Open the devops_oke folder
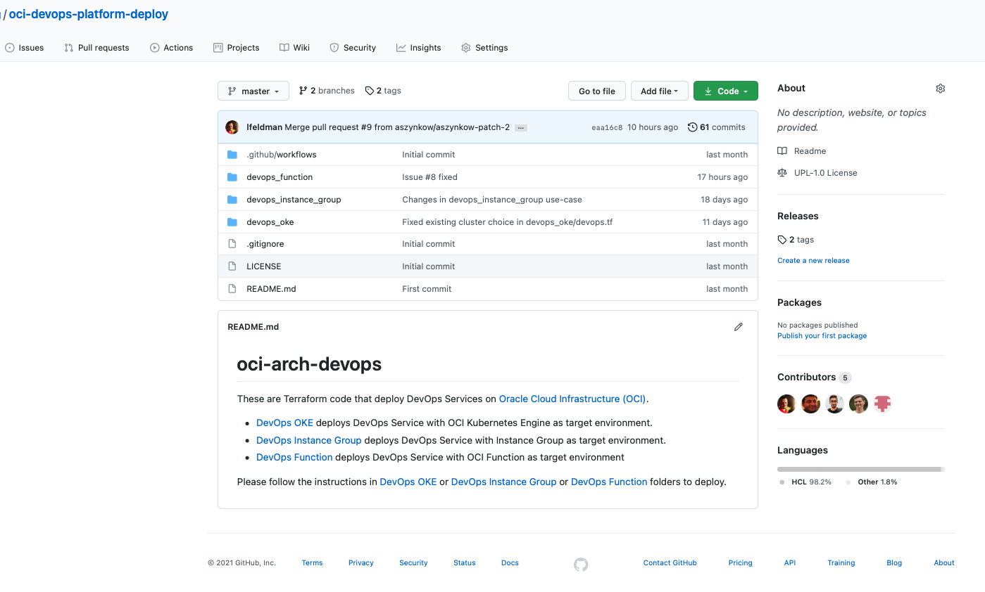The image size is (985, 592). [270, 222]
